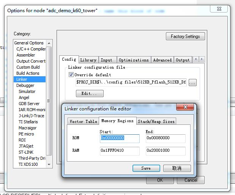Select TI Stellaris category
Viewport: 235px width, 195px height.
click(28, 122)
